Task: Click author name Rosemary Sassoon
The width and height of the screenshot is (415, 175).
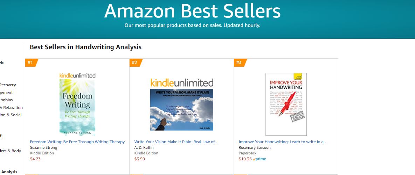Action: [255, 147]
